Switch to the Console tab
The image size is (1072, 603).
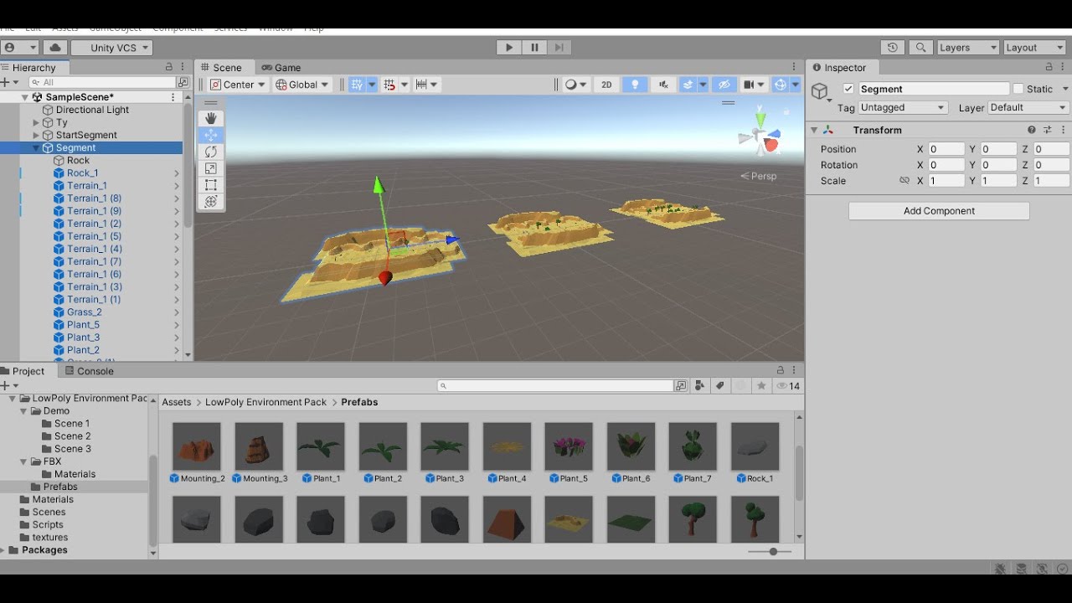pos(88,371)
